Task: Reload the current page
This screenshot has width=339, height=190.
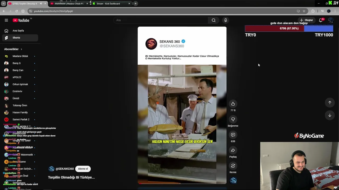Action: [x=16, y=11]
